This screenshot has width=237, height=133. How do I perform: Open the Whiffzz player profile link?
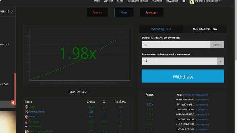click(33, 117)
